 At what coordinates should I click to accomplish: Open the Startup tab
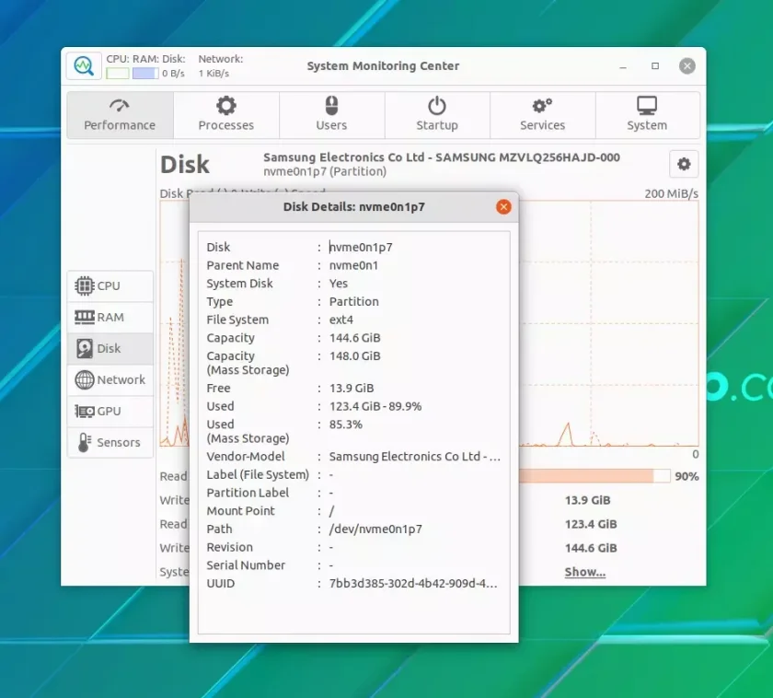437,114
